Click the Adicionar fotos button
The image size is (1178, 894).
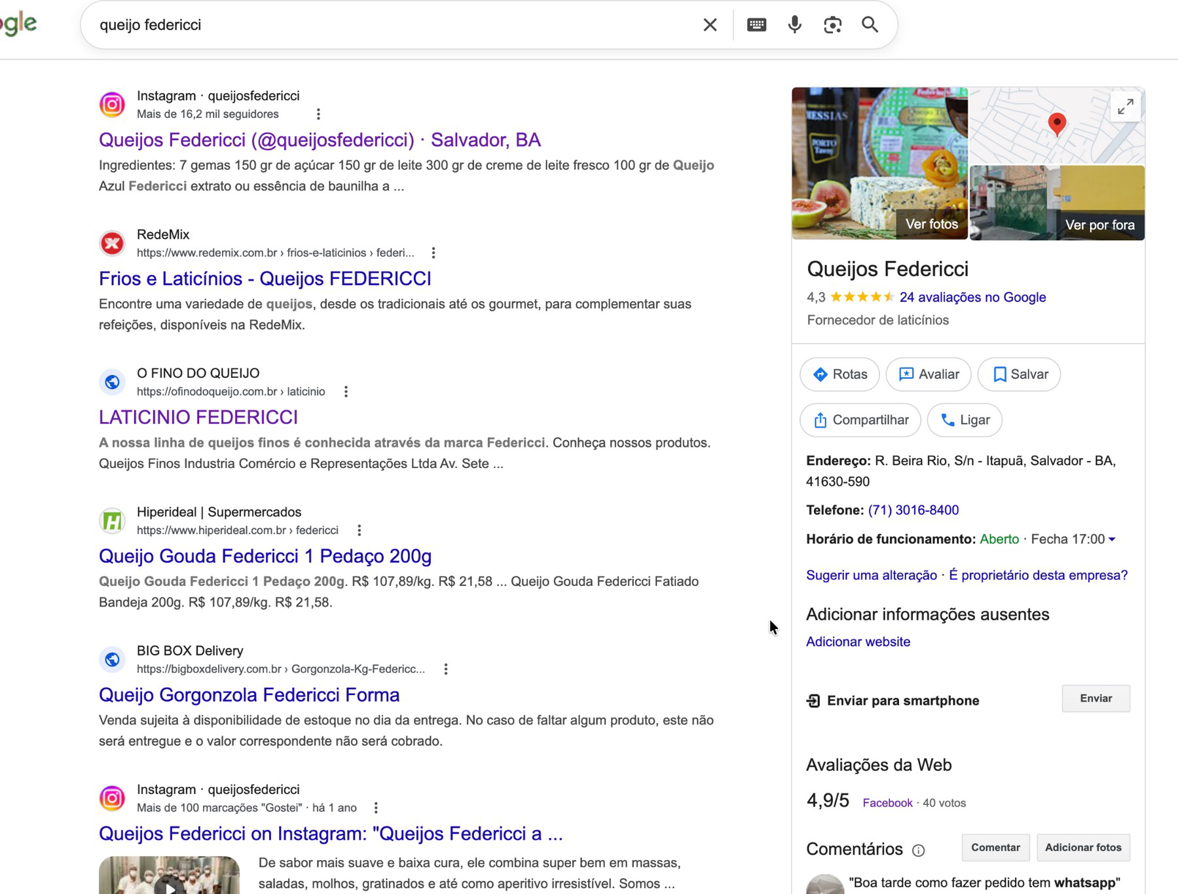click(1083, 848)
